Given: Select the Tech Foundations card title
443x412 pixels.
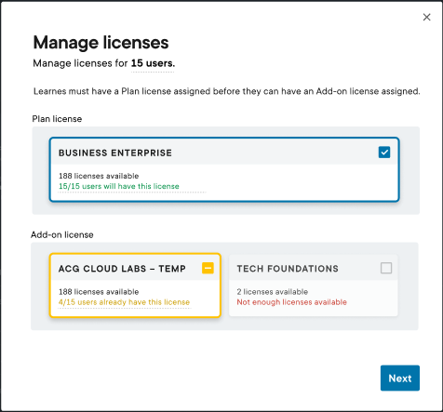Looking at the screenshot, I should point(288,269).
